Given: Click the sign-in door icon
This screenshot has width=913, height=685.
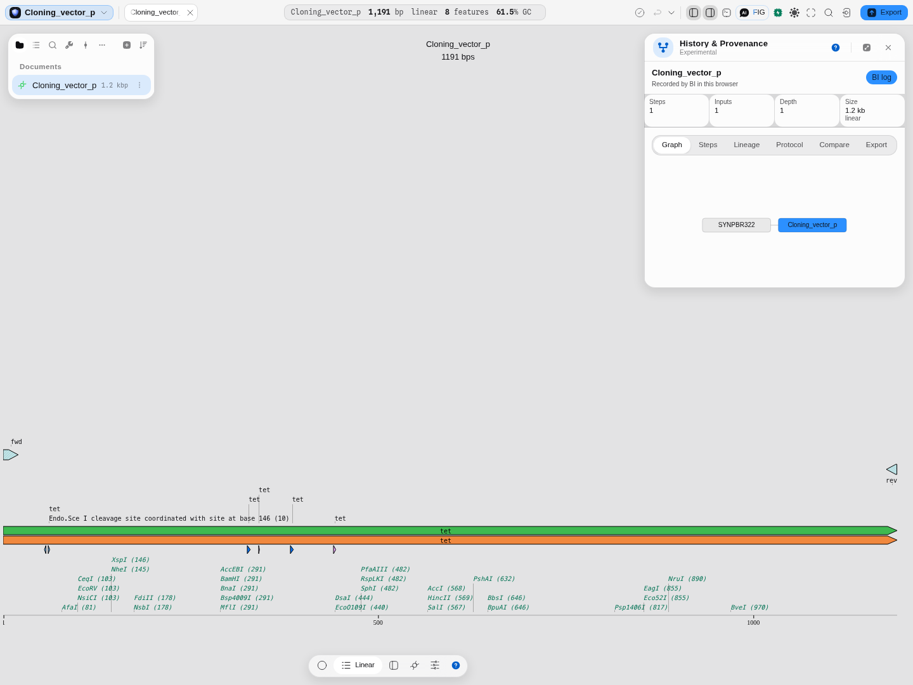Looking at the screenshot, I should pyautogui.click(x=846, y=13).
